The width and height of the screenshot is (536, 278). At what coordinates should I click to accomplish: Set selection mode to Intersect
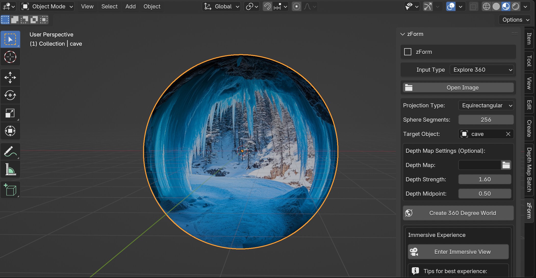[x=44, y=20]
